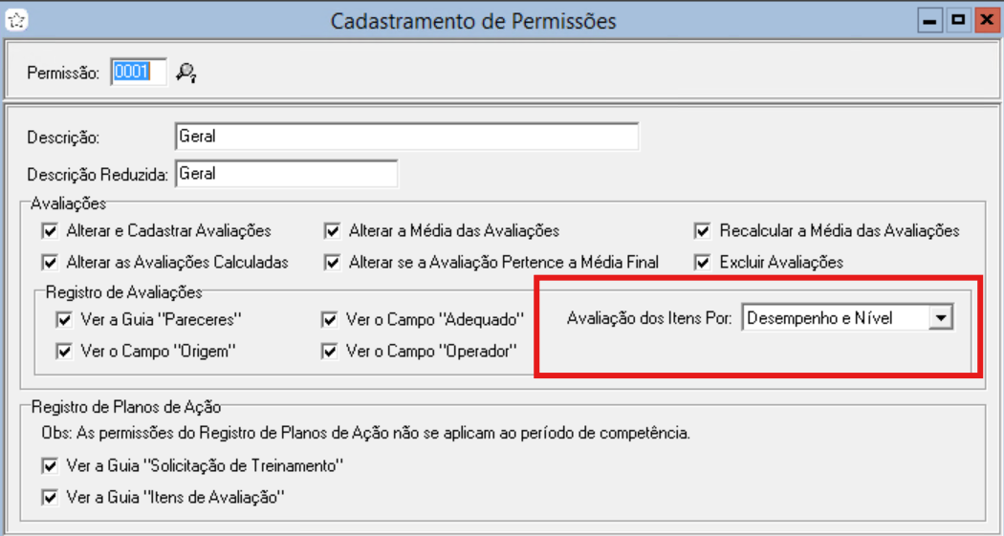Maximize the Cadastramento de Permissões window

pos(956,20)
